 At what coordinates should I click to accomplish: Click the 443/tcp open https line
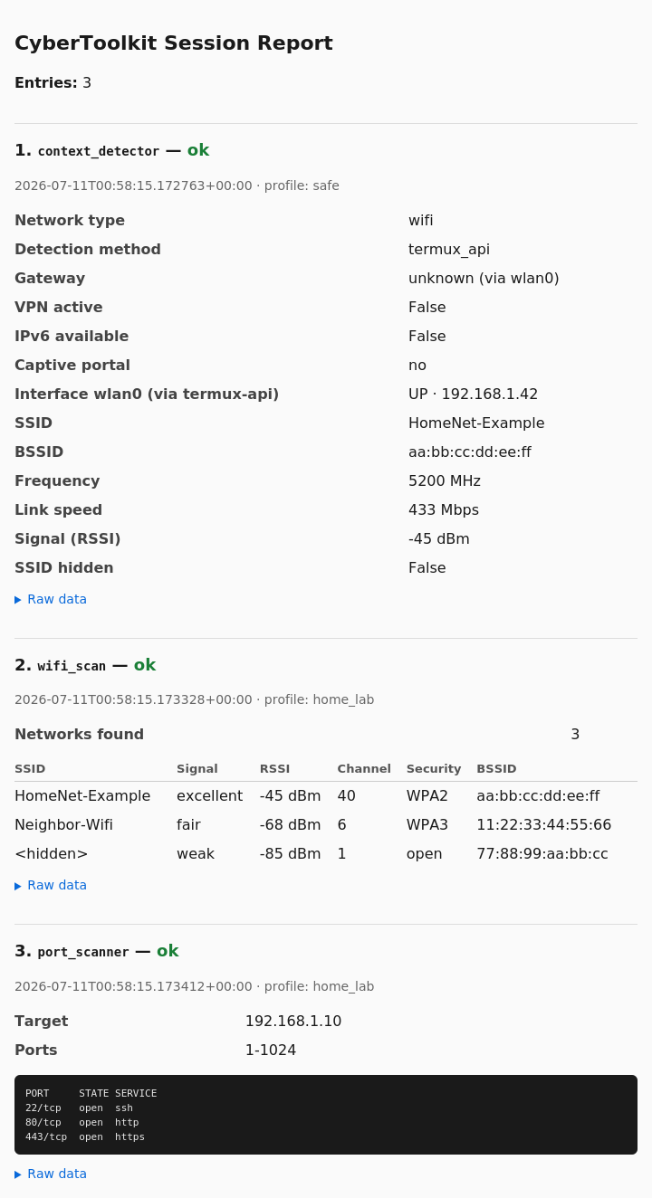tap(85, 1137)
